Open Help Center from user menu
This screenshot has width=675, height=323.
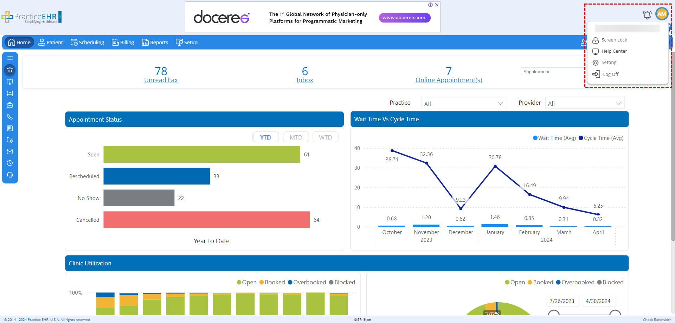click(x=610, y=51)
